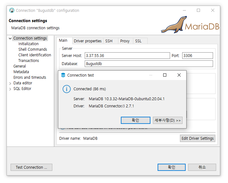Switch to the Driver properties tab

(x=88, y=41)
